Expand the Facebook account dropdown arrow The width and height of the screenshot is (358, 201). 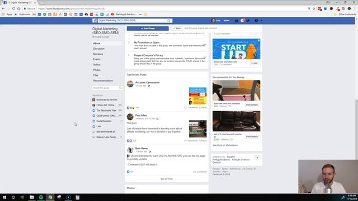point(261,21)
